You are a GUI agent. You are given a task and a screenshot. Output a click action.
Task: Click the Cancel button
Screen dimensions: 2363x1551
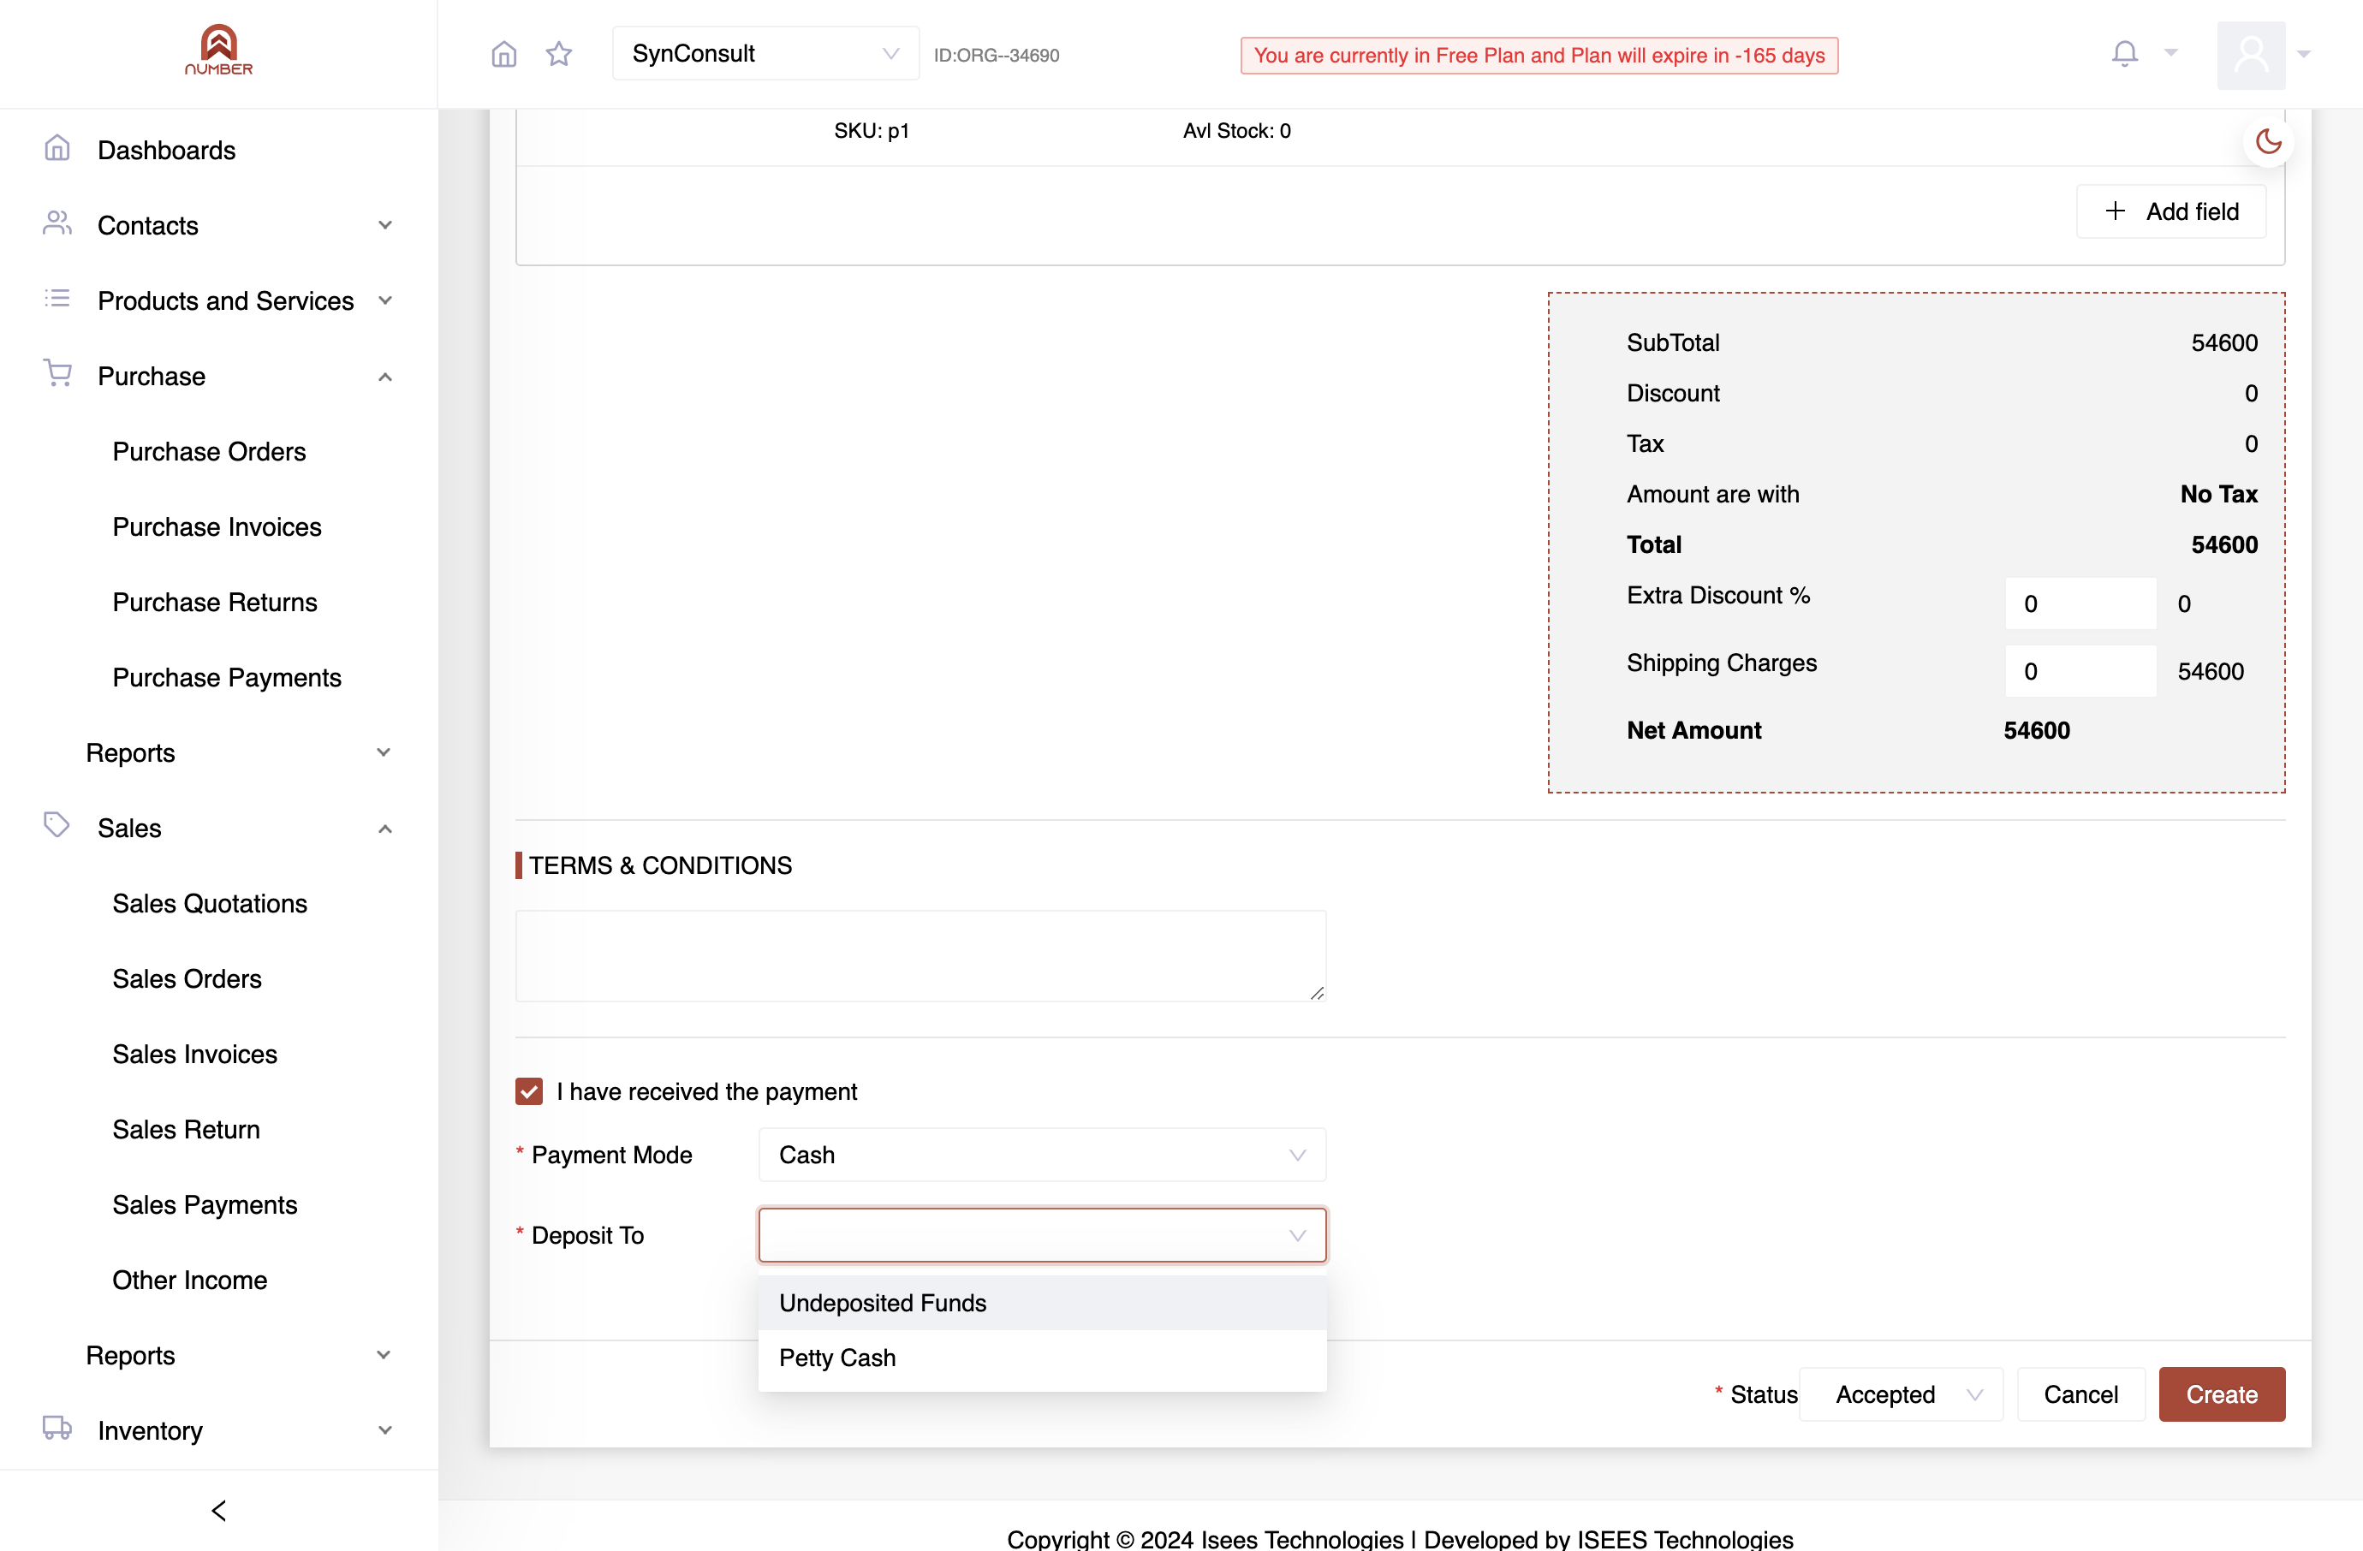point(2080,1394)
